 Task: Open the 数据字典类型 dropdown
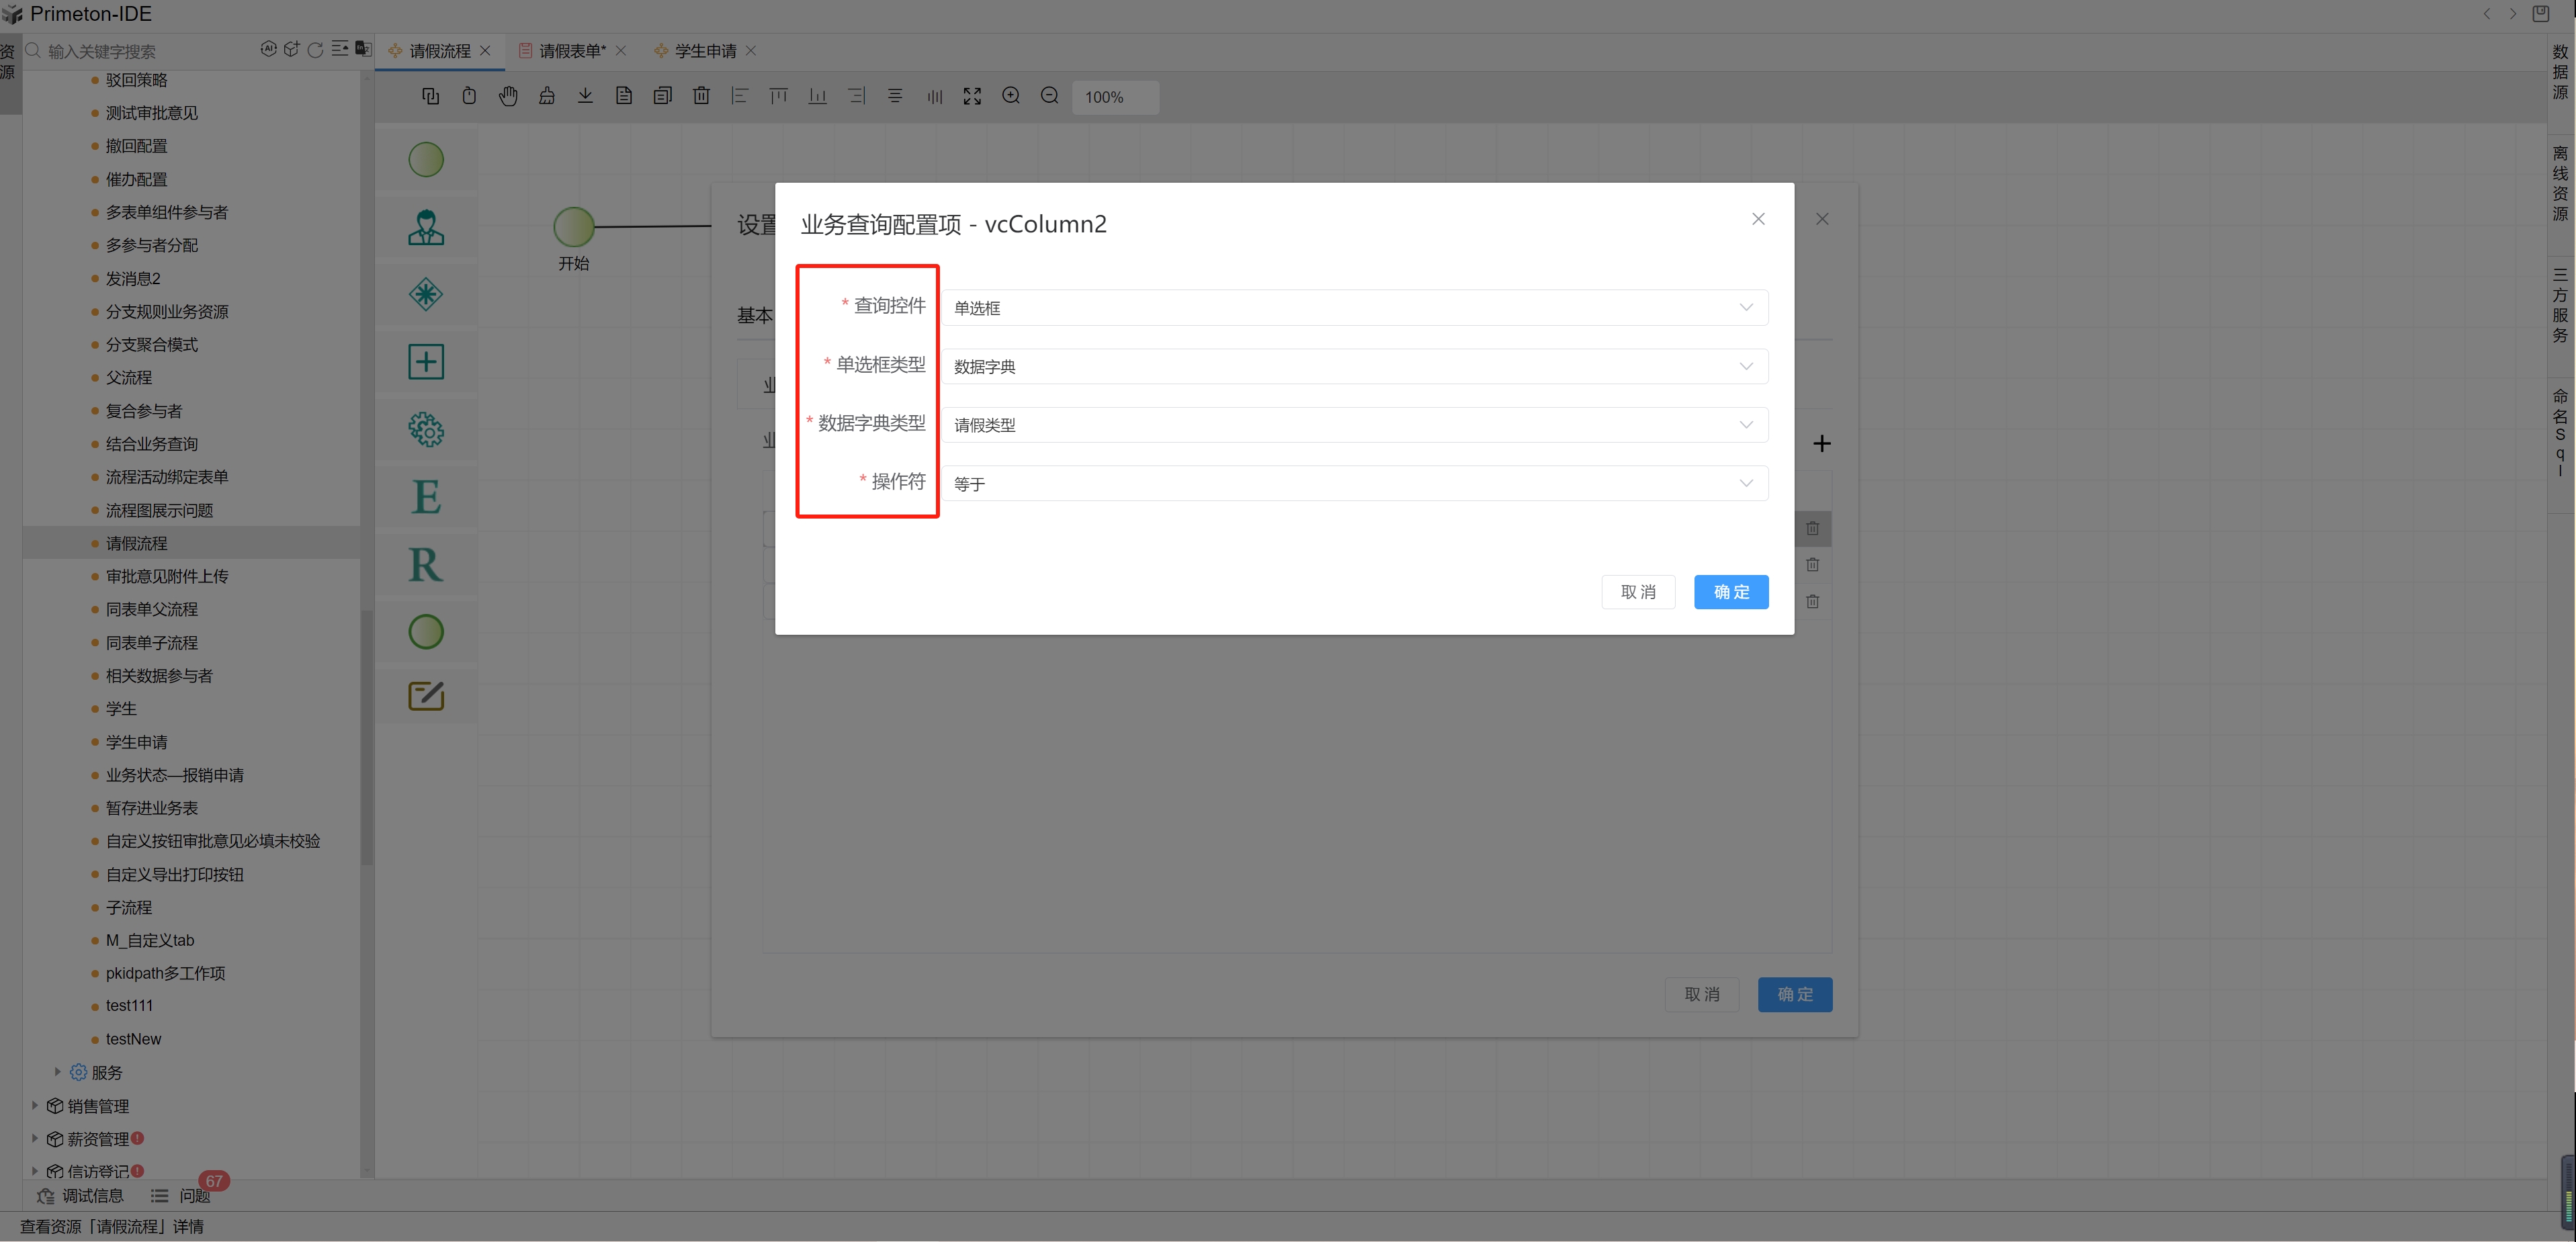(1354, 425)
